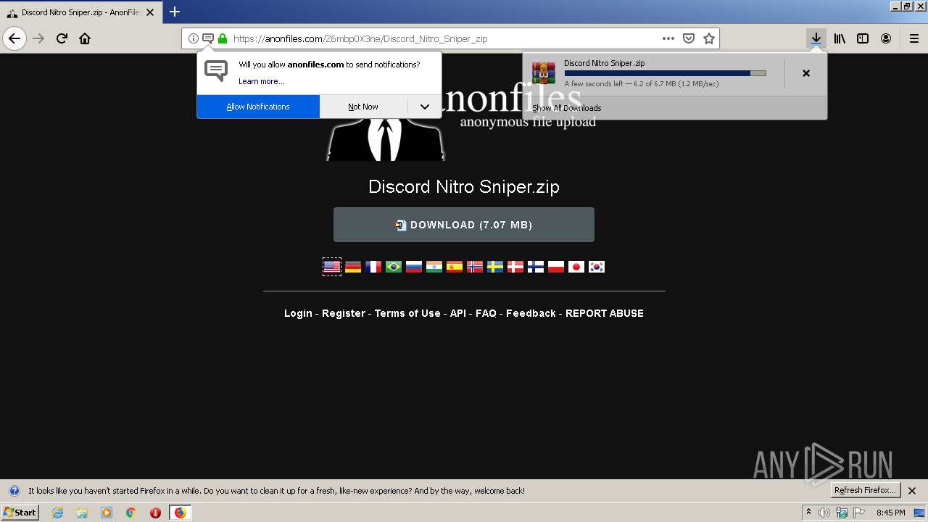This screenshot has height=522, width=928.
Task: Expand the Not Now dropdown arrow
Action: 425,107
